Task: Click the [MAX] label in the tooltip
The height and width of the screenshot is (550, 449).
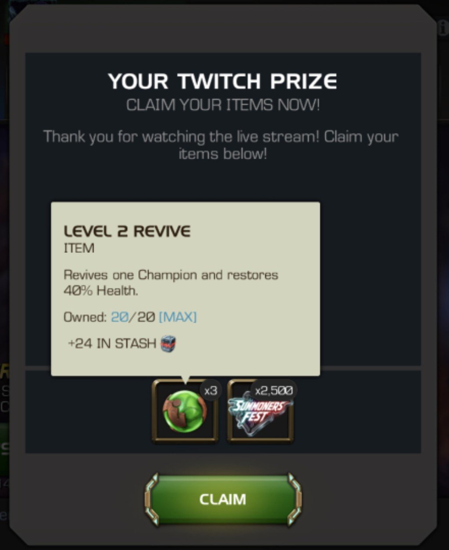Action: [x=178, y=317]
